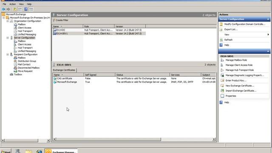Click Manage Mailbox Role link

(x=236, y=60)
